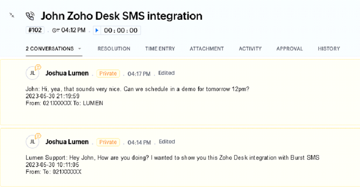The height and width of the screenshot is (187, 360).
Task: Click the Edited label on the 04:17 PM comment
Action: [166, 73]
